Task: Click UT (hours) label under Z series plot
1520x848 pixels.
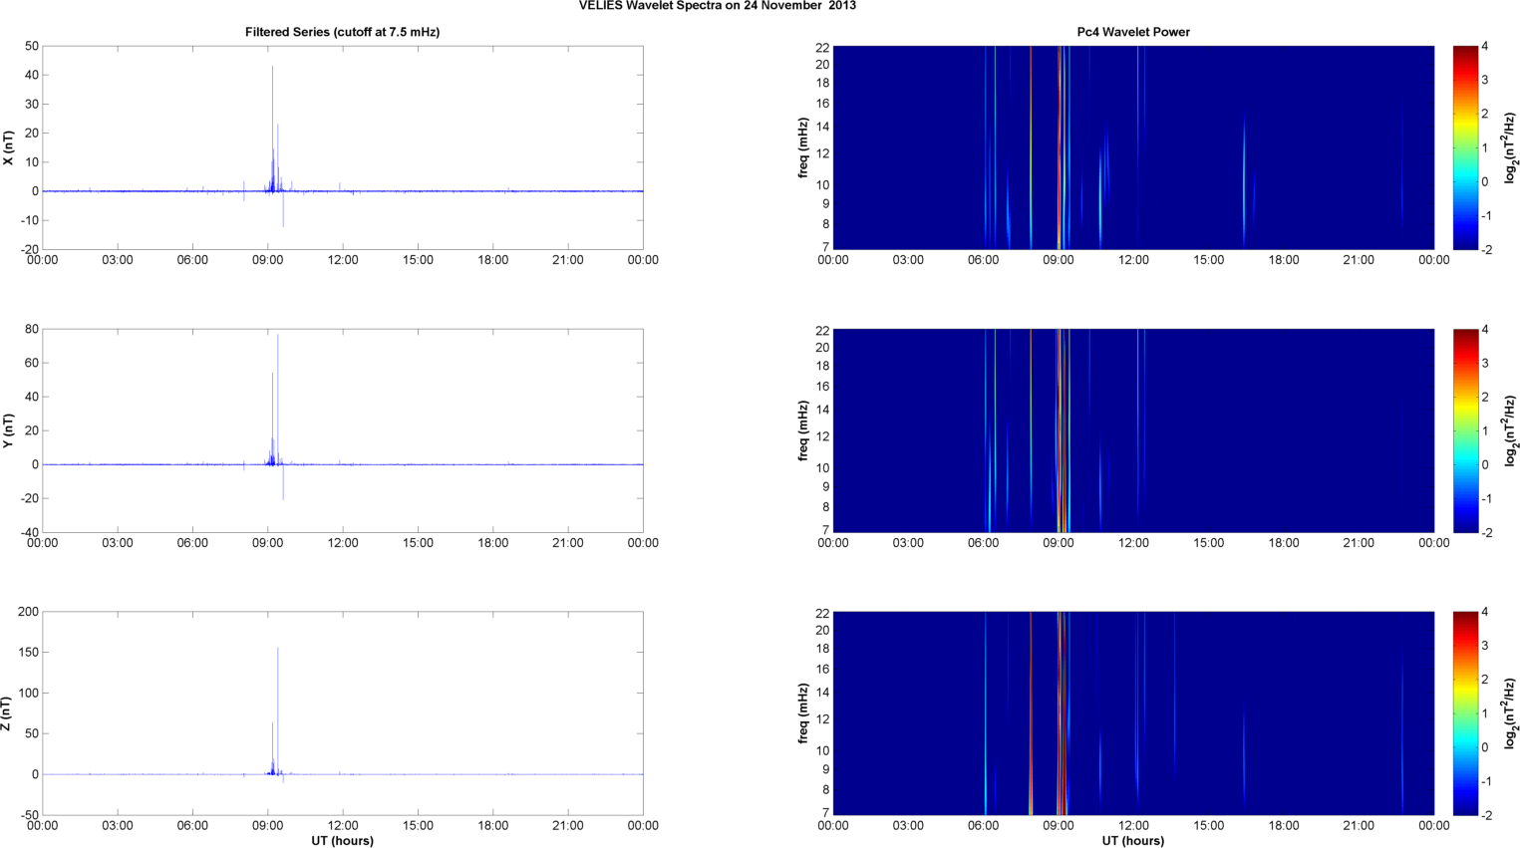Action: (x=342, y=841)
